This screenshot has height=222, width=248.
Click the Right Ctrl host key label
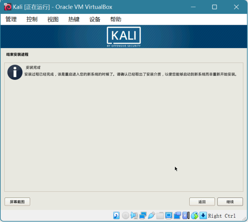coord(222,216)
